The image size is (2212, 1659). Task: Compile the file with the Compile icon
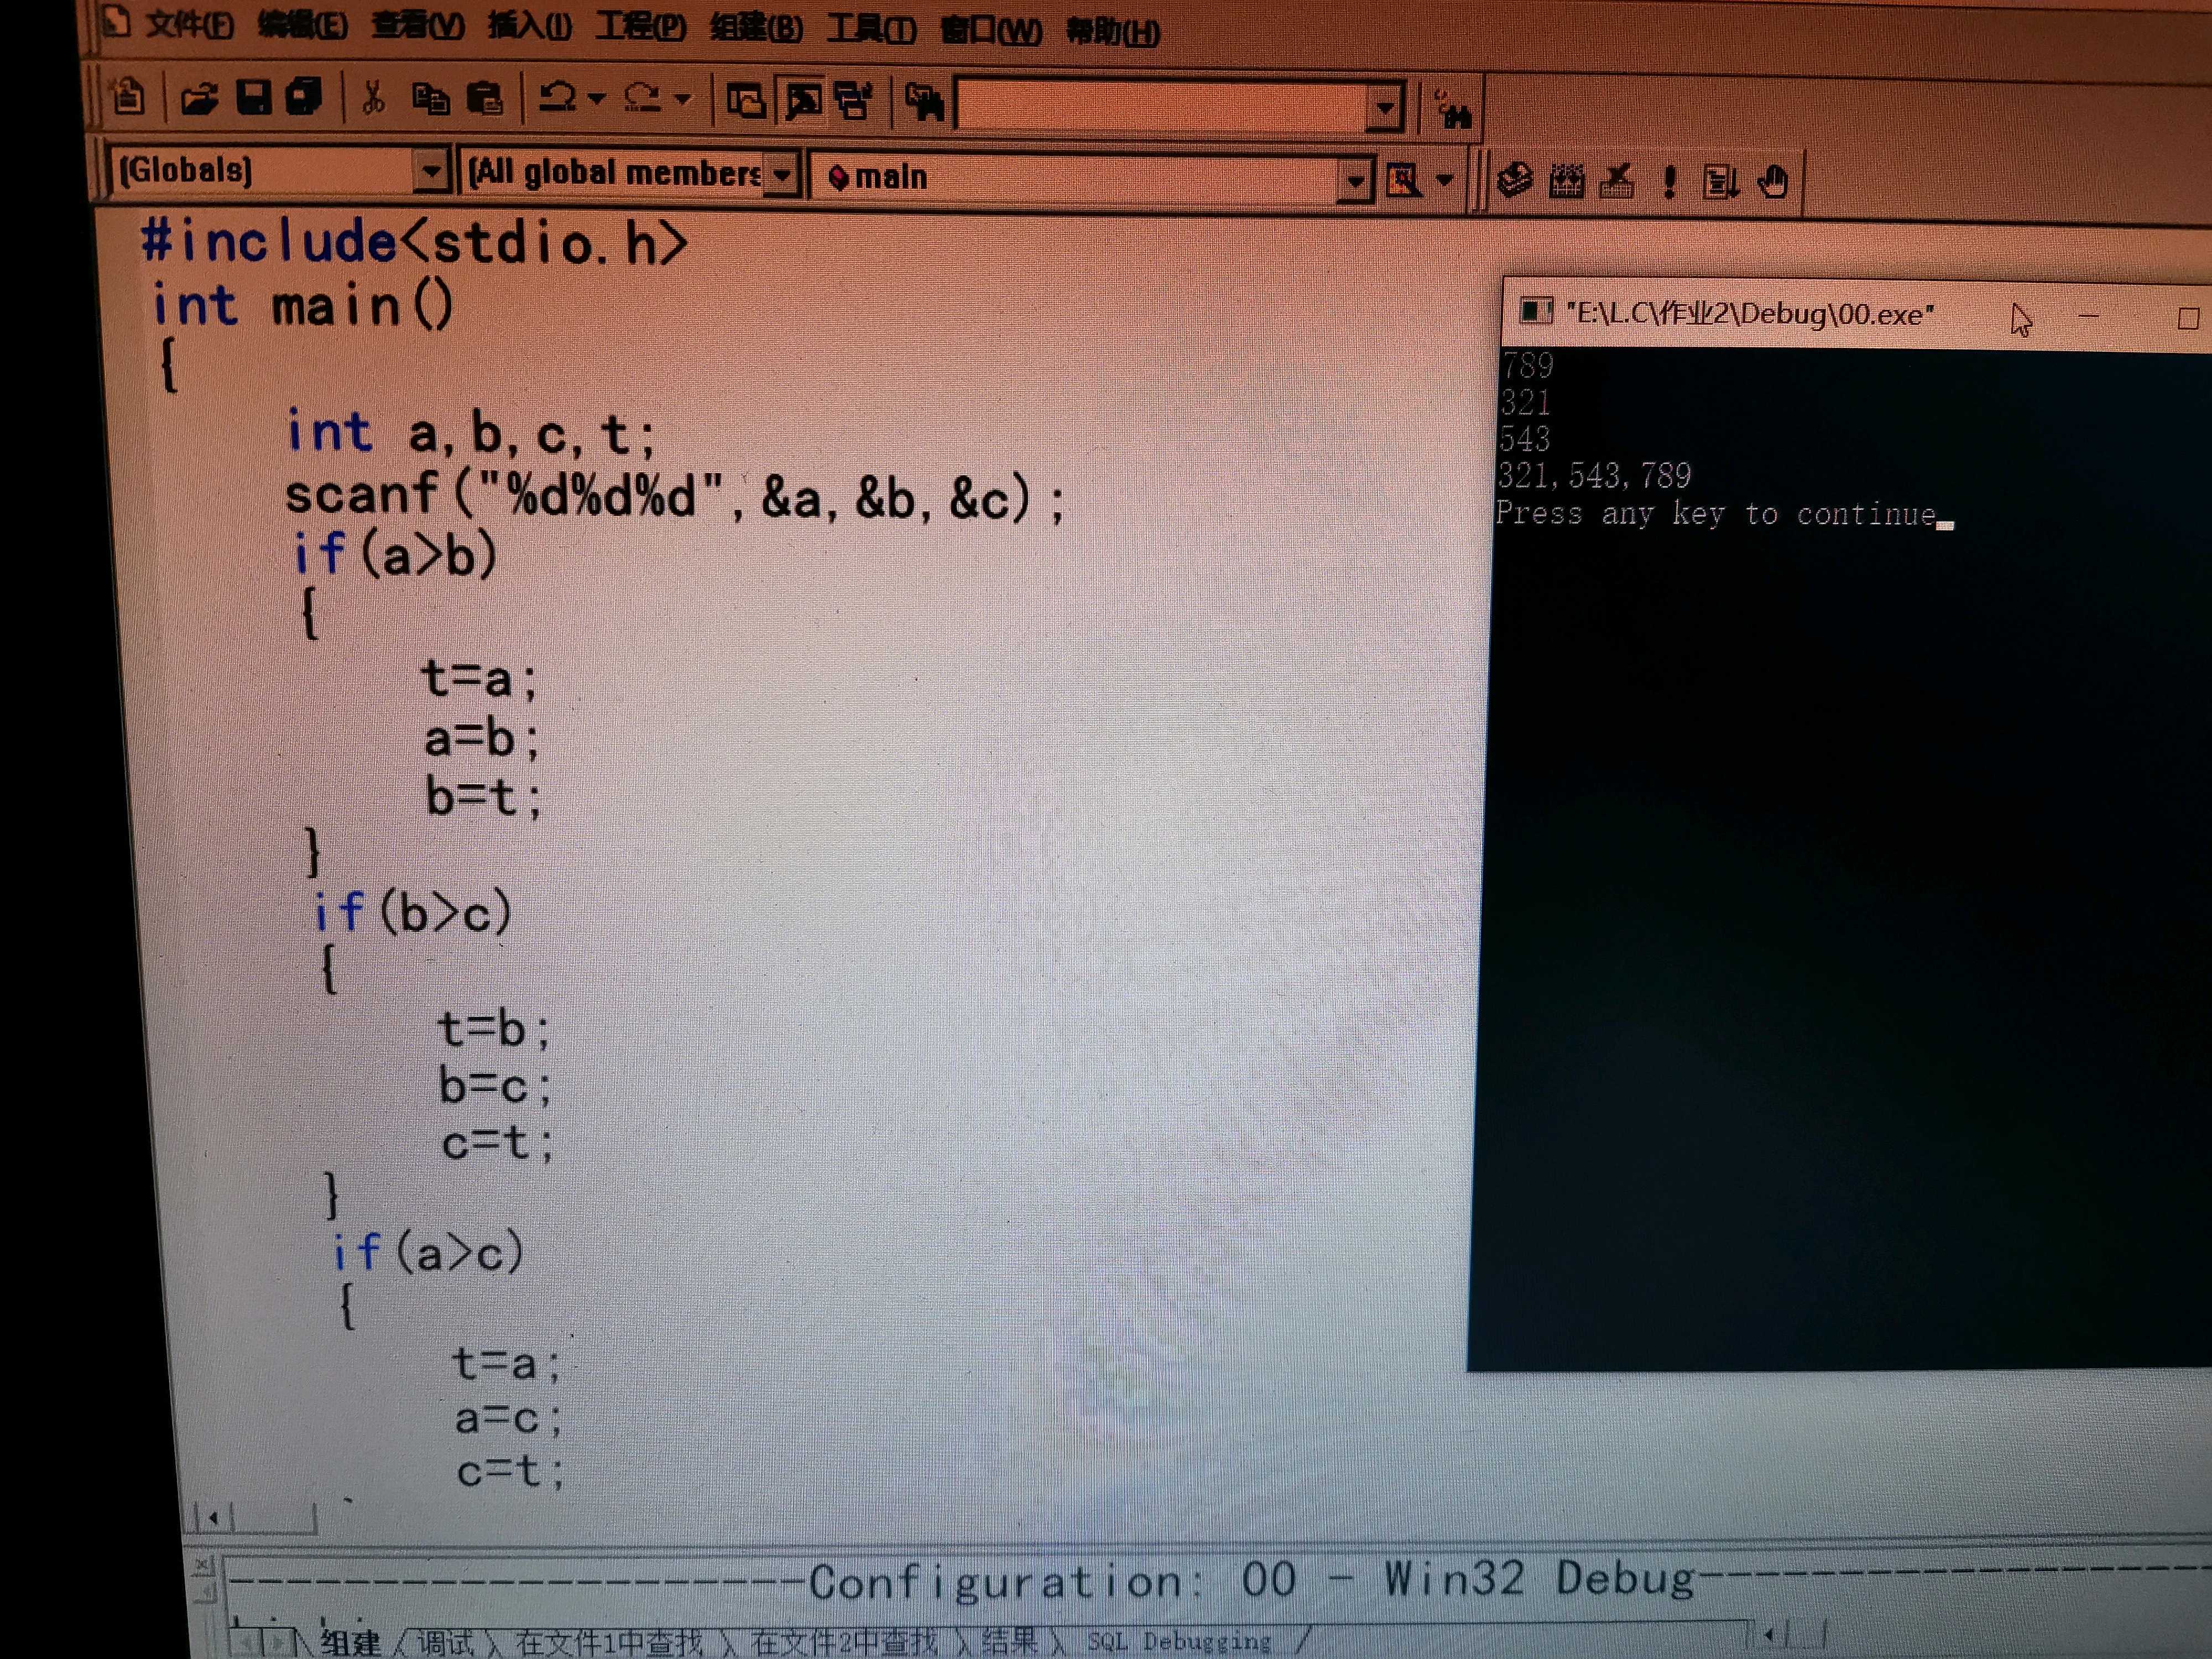[x=1514, y=181]
